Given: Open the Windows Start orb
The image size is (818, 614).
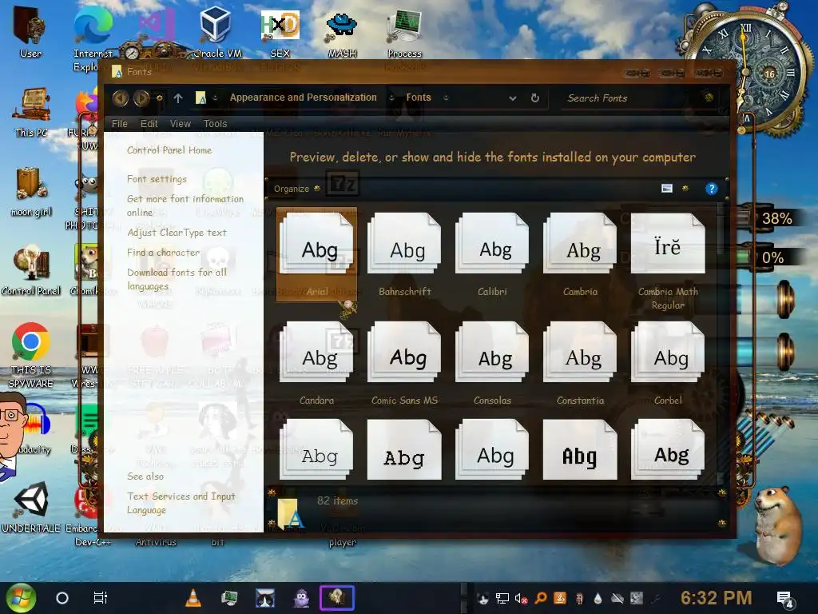Looking at the screenshot, I should [21, 598].
